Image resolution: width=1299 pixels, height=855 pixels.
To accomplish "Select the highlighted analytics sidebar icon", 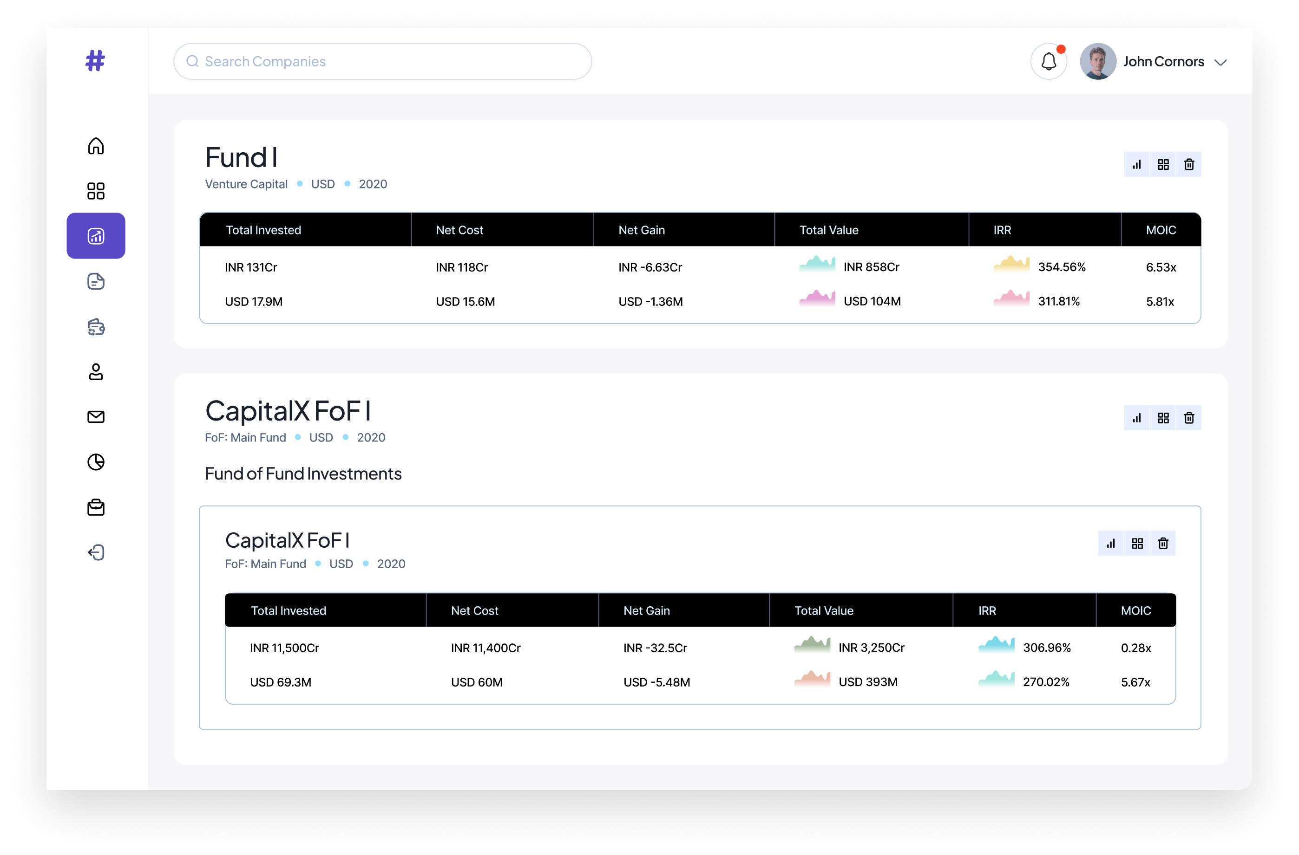I will pyautogui.click(x=96, y=236).
